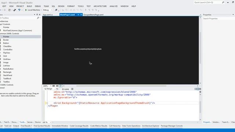Open the Find Symbol Results tab
This screenshot has height=132, width=235.
pyautogui.click(x=42, y=126)
